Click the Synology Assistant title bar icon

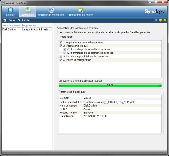[x=3, y=3]
